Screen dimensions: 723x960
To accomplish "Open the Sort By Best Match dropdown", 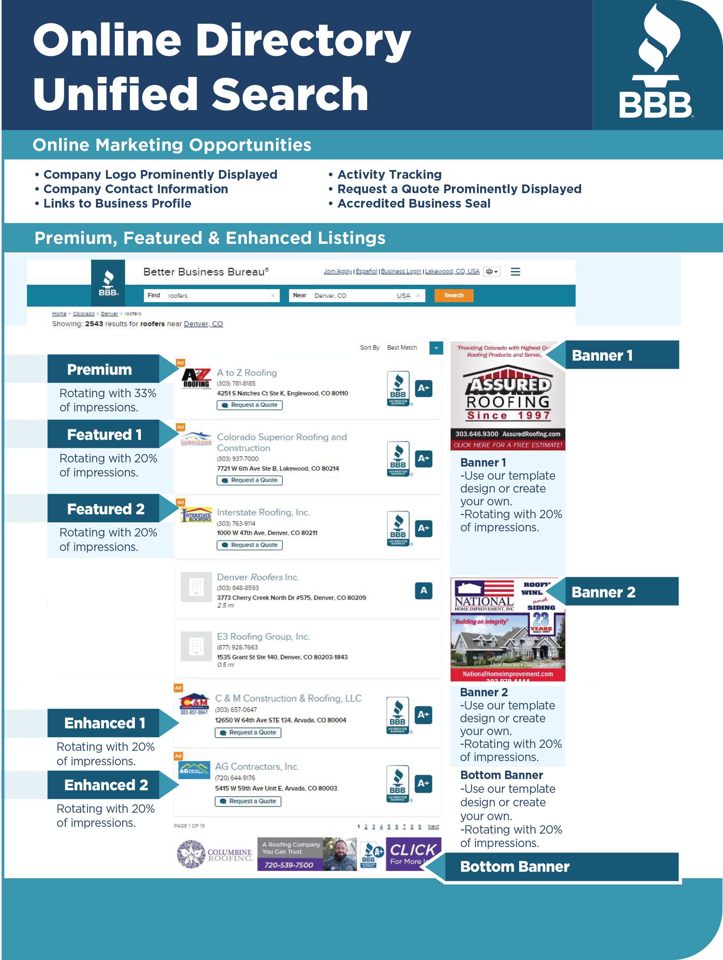I will (436, 348).
